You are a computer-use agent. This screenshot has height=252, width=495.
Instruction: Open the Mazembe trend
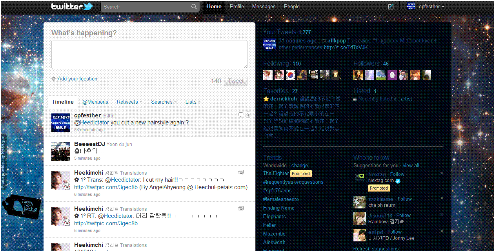click(274, 234)
